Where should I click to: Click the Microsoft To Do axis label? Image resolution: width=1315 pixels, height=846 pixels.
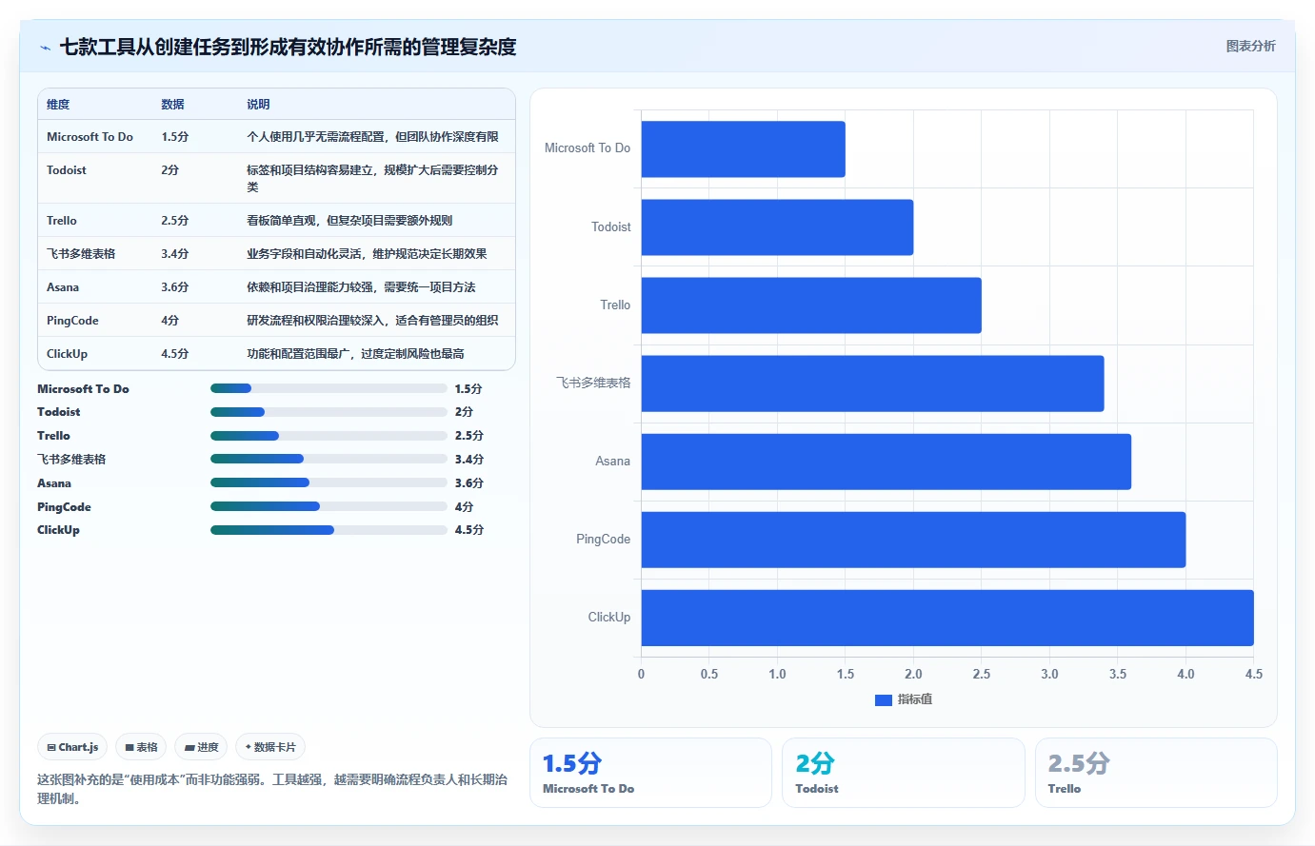588,148
